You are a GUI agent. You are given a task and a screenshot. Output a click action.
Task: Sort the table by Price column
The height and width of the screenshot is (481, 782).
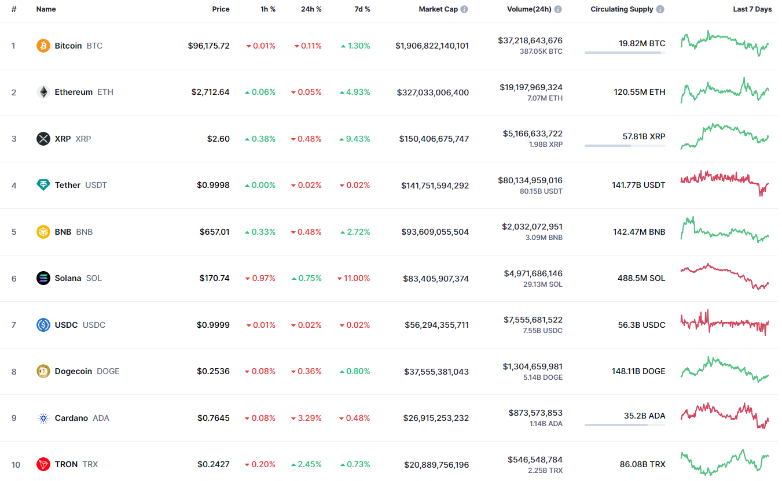[221, 9]
